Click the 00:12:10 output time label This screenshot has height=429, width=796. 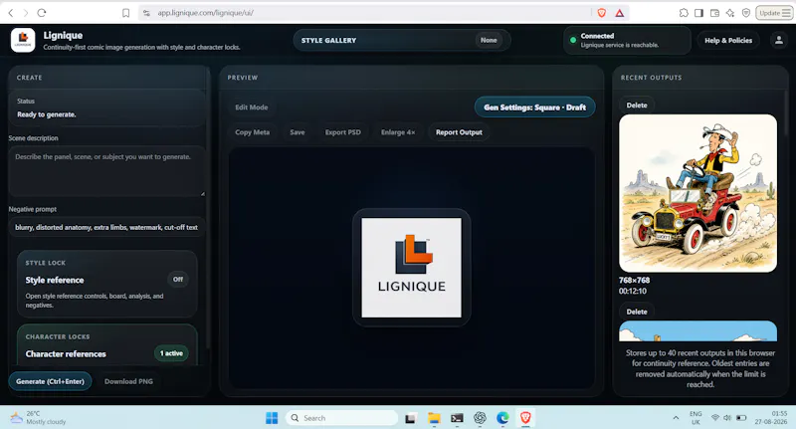coord(633,291)
